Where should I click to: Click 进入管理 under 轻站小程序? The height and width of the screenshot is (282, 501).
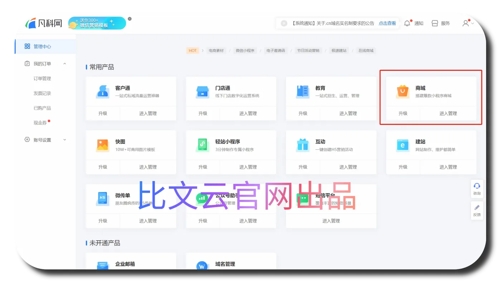coord(248,167)
